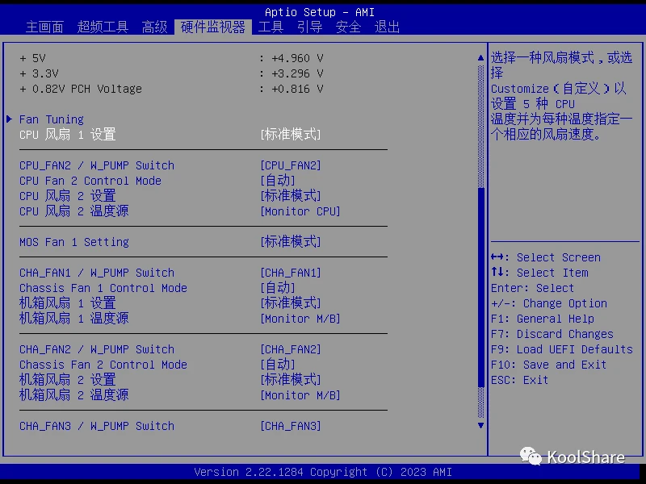Switch to the 工具 tab

[x=271, y=27]
